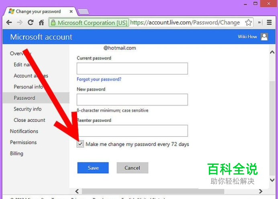Open a new tab button
This screenshot has height=199, width=278.
83,12
